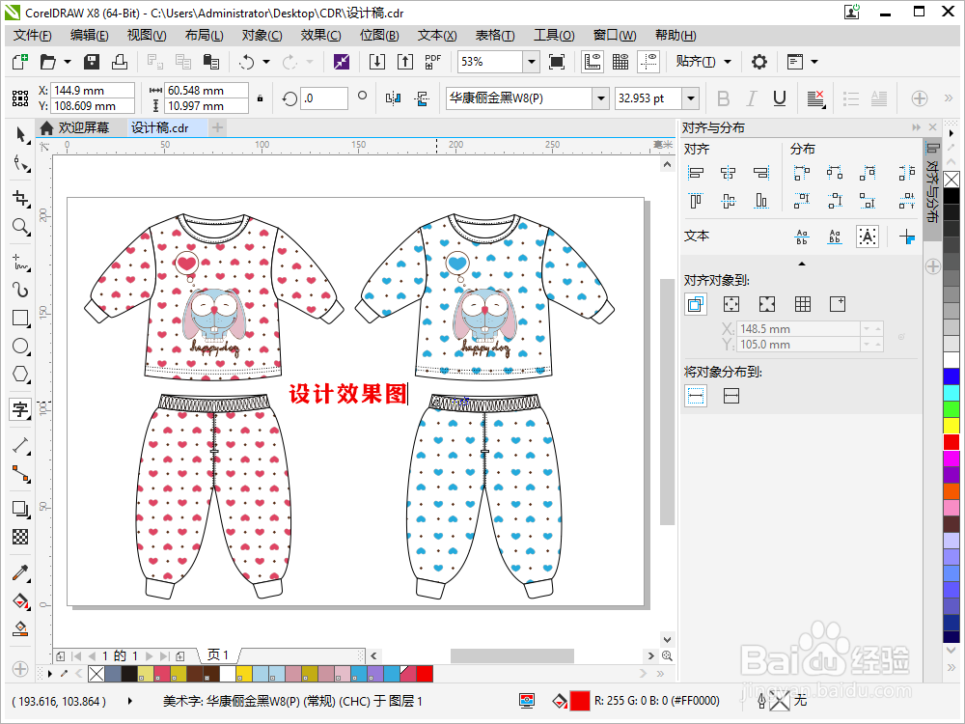Click the Publish to PDF icon
Screen dimensions: 965x724
[x=432, y=62]
